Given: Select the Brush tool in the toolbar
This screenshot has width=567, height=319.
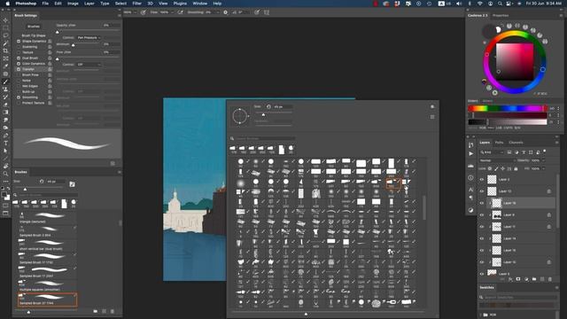Looking at the screenshot, I should click(x=5, y=82).
